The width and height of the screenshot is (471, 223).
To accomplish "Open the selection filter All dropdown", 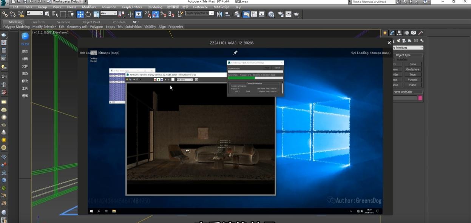I will [x=34, y=14].
